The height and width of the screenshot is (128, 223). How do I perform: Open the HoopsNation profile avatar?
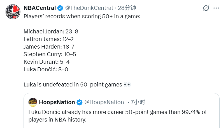(x=33, y=102)
